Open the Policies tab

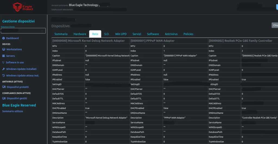pyautogui.click(x=188, y=34)
